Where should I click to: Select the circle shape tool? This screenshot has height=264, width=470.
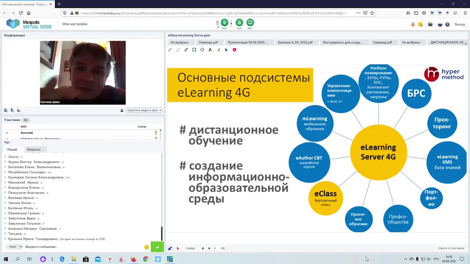click(202, 49)
